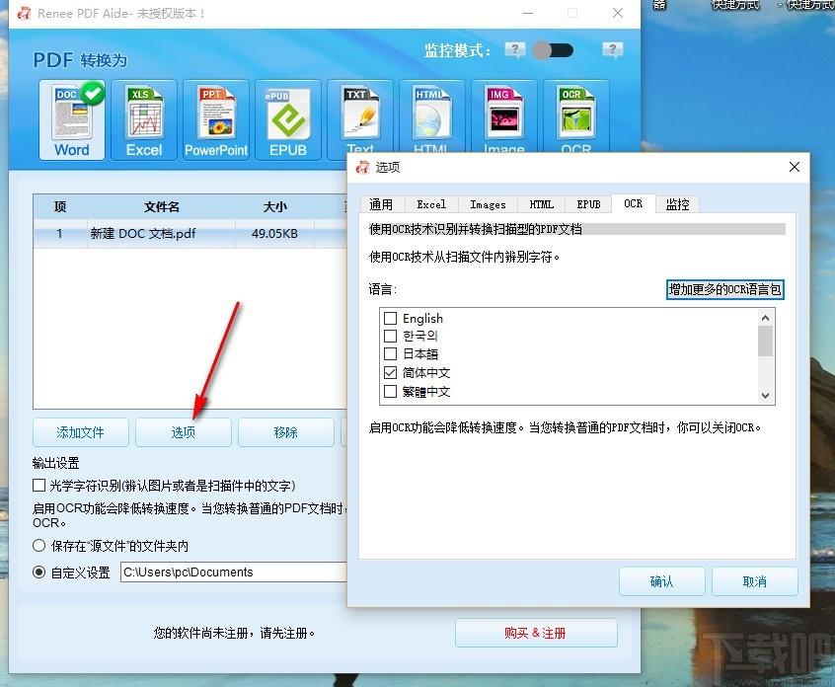Select the OCR tab in options

(x=634, y=203)
